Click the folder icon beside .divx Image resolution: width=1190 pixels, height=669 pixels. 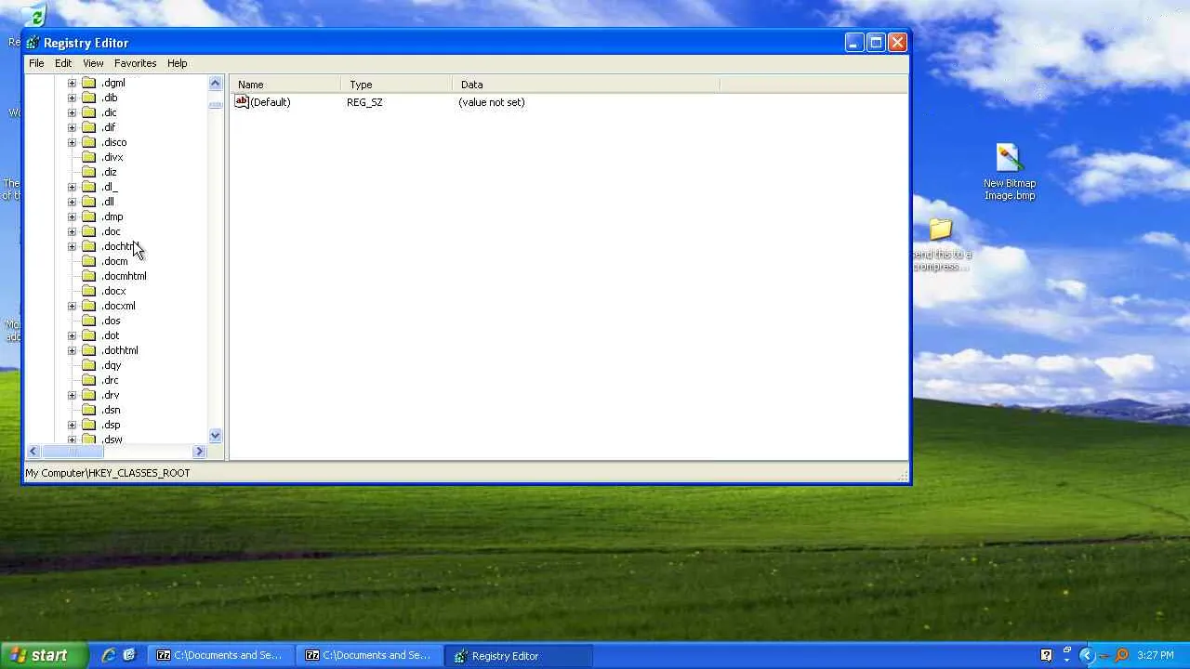point(89,157)
